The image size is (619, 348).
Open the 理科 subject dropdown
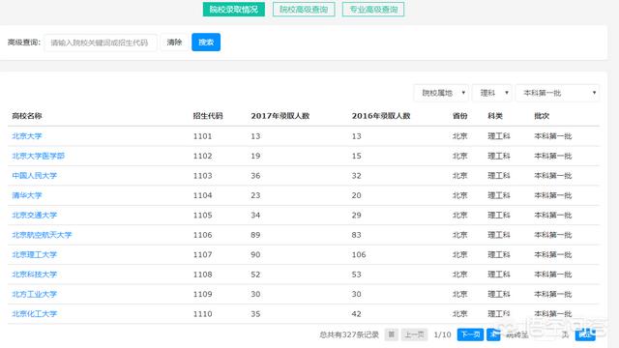click(492, 93)
